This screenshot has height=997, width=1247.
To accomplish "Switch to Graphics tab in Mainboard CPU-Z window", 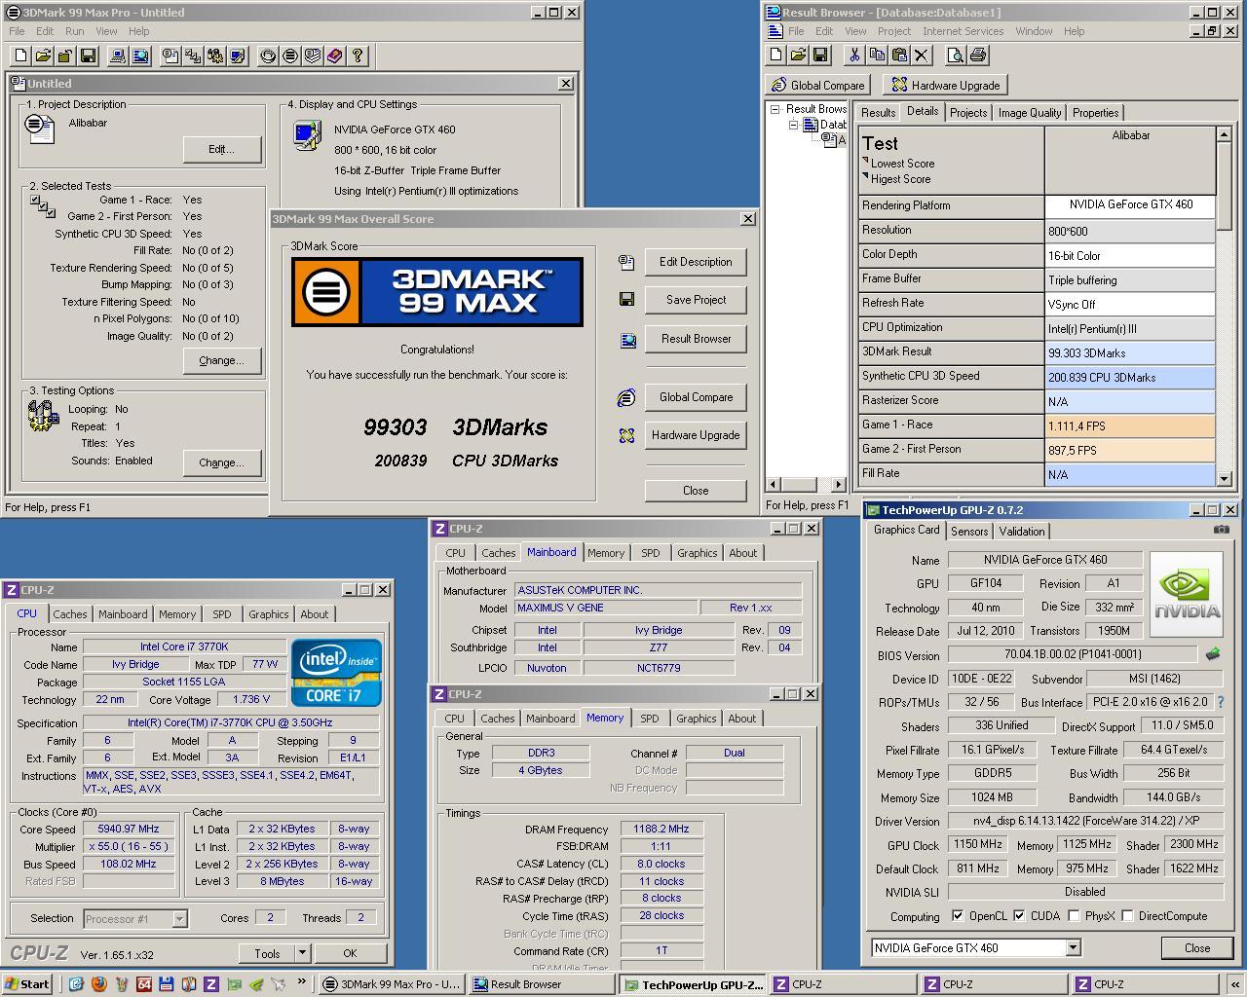I will [x=698, y=553].
